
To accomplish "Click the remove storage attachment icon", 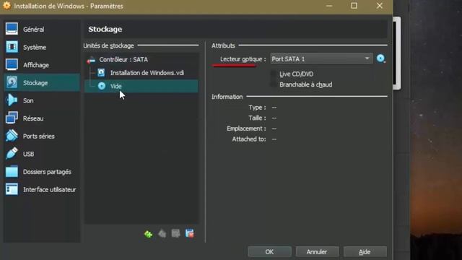I will pyautogui.click(x=190, y=234).
